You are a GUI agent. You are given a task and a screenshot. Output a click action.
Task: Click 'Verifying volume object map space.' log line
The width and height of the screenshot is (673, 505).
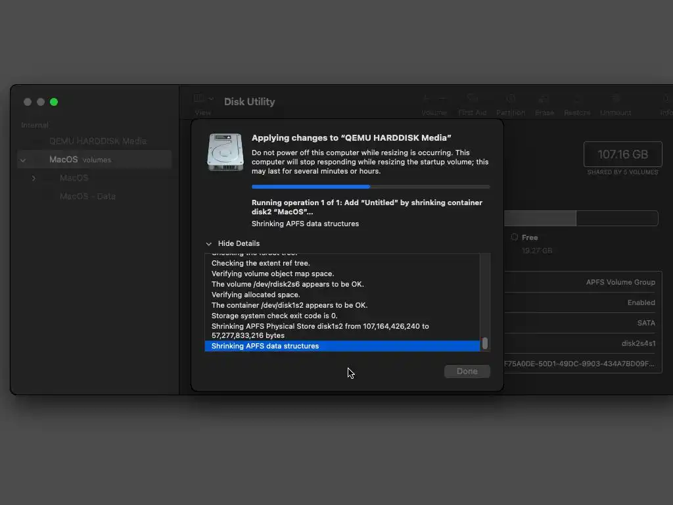273,274
